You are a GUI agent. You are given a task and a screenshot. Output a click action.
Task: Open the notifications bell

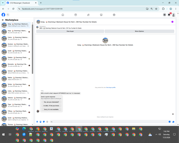click(169, 15)
